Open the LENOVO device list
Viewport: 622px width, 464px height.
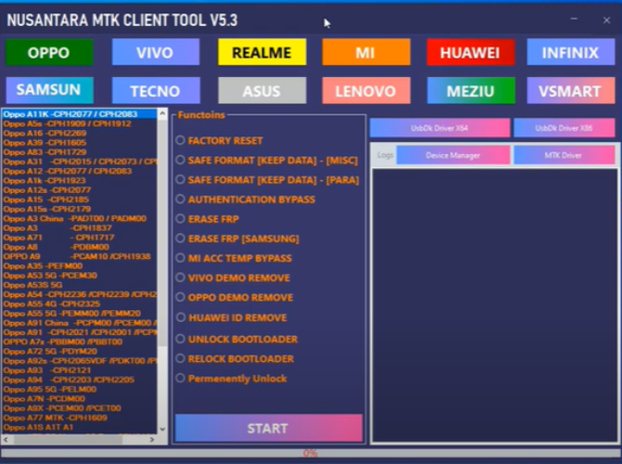(x=366, y=91)
